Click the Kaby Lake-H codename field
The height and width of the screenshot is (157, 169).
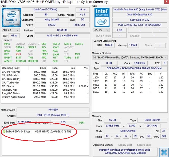tap(52, 19)
